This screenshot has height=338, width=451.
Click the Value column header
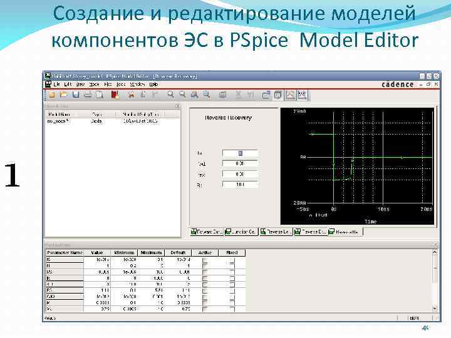97,253
